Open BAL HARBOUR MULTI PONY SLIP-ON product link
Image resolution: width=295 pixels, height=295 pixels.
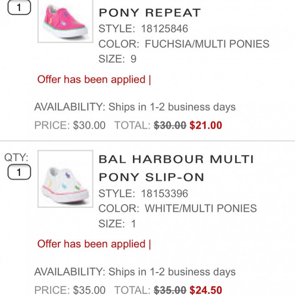point(176,168)
